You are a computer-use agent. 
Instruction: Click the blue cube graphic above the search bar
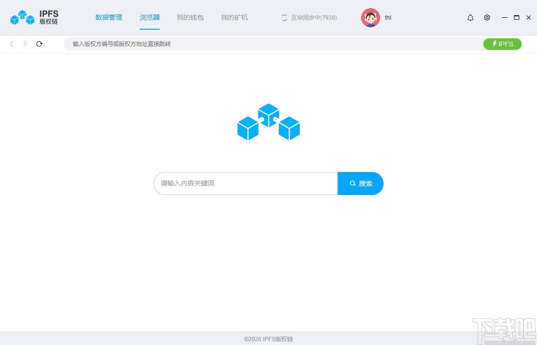click(268, 122)
